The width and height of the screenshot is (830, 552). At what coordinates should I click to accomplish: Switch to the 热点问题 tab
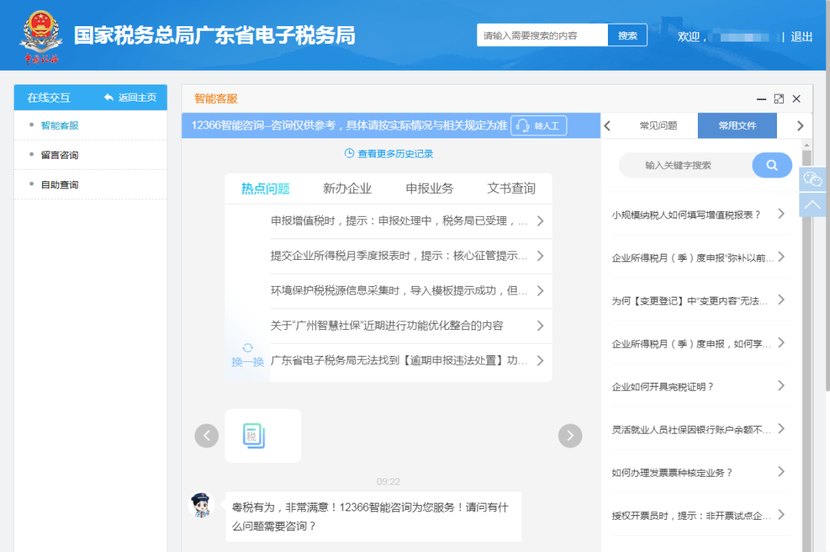pyautogui.click(x=265, y=188)
